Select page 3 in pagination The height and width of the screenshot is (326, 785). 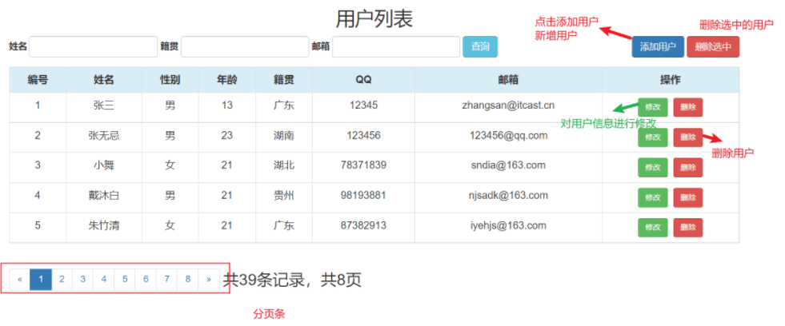pos(83,280)
